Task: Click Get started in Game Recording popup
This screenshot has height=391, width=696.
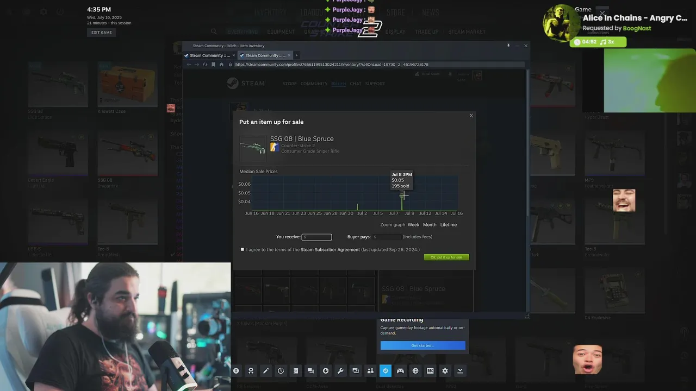Action: 423,345
